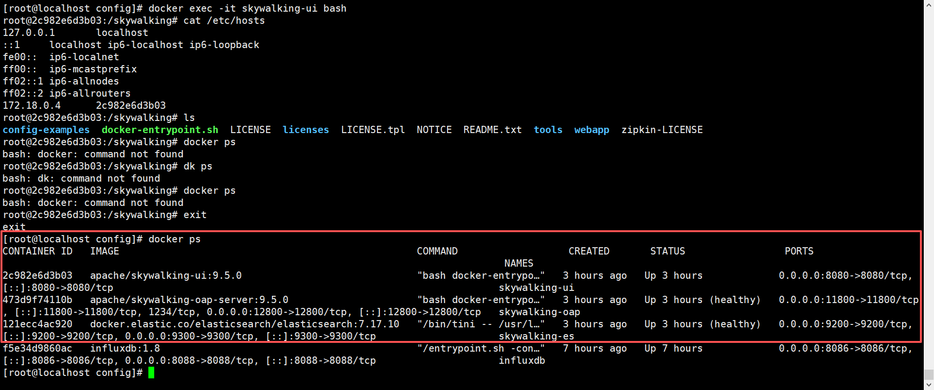
Task: Click the 'CONTAINER ID' column header
Action: [x=37, y=251]
